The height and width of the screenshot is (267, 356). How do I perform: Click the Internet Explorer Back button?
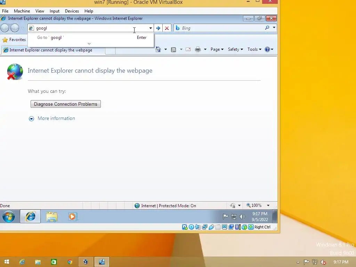[5, 28]
